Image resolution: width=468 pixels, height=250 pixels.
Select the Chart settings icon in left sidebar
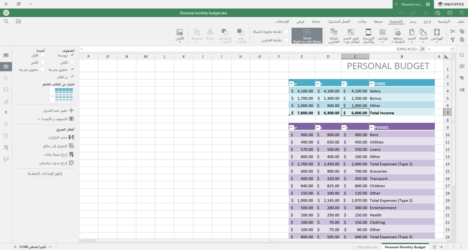coord(5,101)
